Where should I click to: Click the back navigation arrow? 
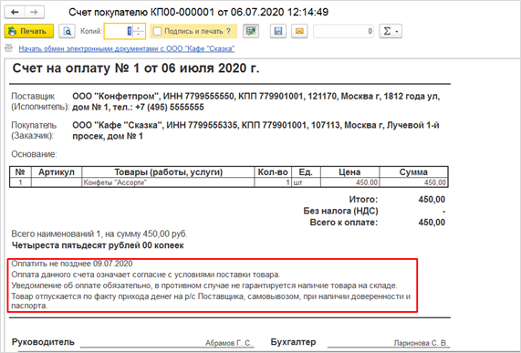click(x=15, y=12)
